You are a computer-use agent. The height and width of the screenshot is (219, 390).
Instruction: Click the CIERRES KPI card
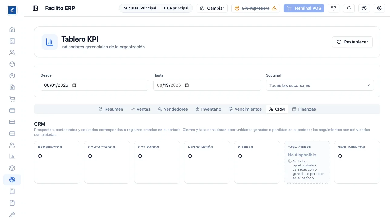(x=257, y=162)
